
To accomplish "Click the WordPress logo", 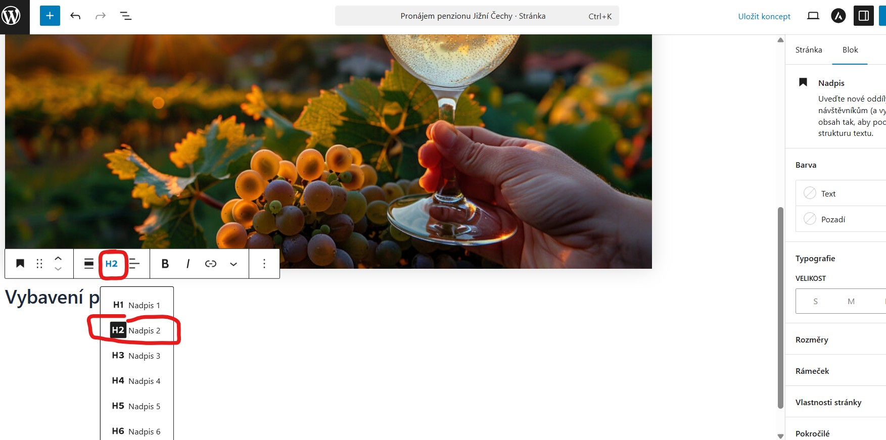I will click(11, 16).
